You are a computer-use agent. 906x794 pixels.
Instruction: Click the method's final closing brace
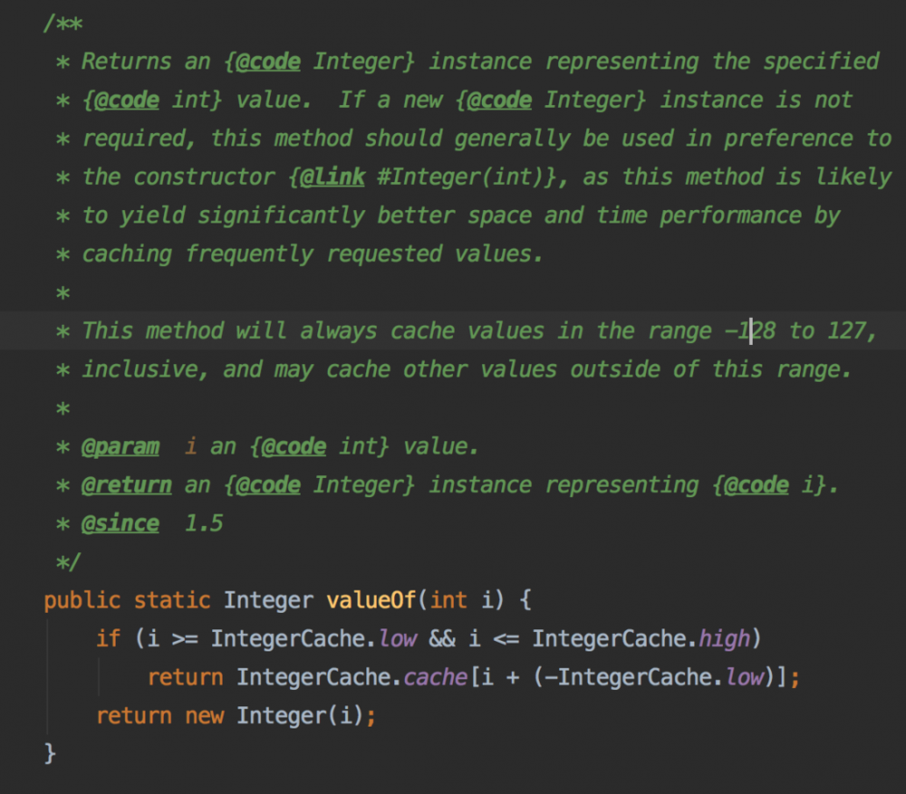tap(50, 753)
